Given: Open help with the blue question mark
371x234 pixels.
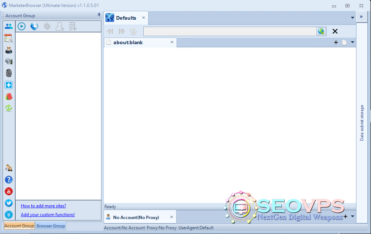Looking at the screenshot, I should tap(9, 180).
